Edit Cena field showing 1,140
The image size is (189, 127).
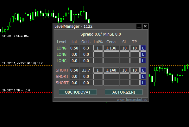(x=111, y=70)
